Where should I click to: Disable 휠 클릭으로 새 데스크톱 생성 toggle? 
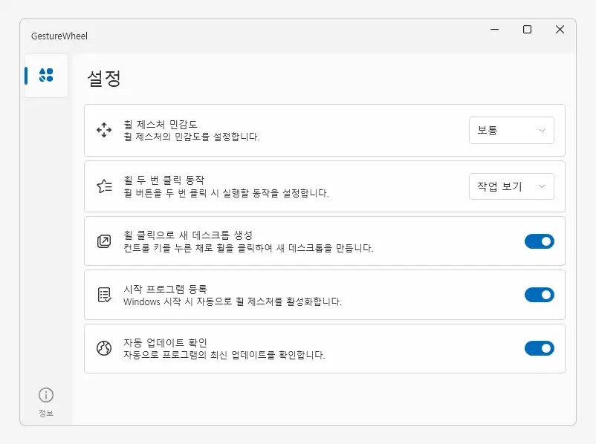pos(539,241)
